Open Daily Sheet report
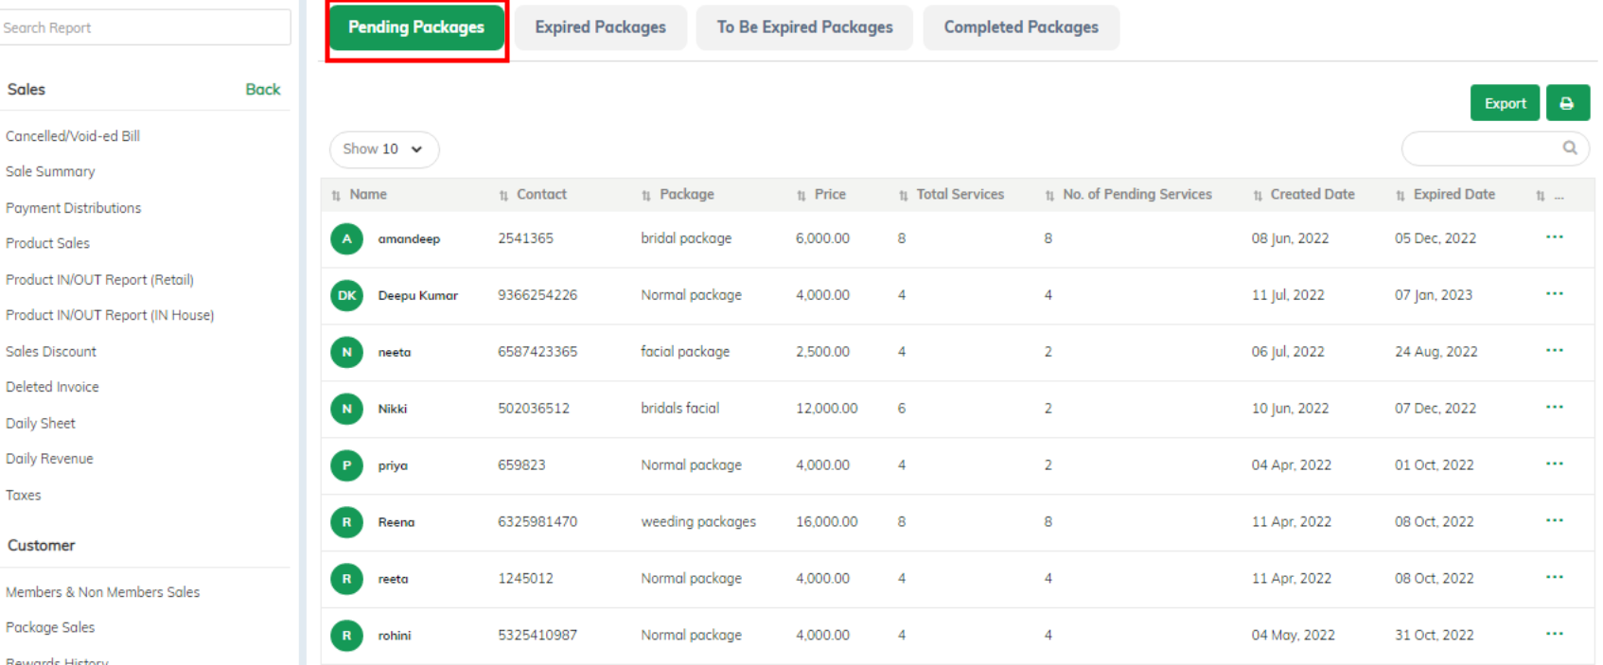 tap(41, 424)
